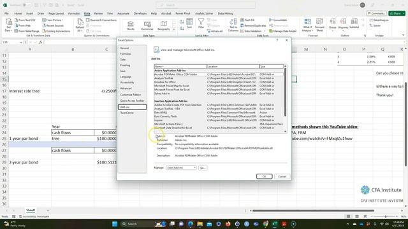Choose From Table/Range
Screen dimensions: 408x229
tap(27, 31)
